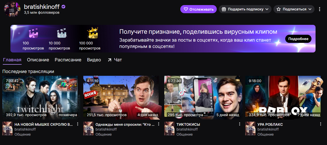Screen dimensions: 327x145
Task: Click the Подарить подписку button
Action: 245,9
